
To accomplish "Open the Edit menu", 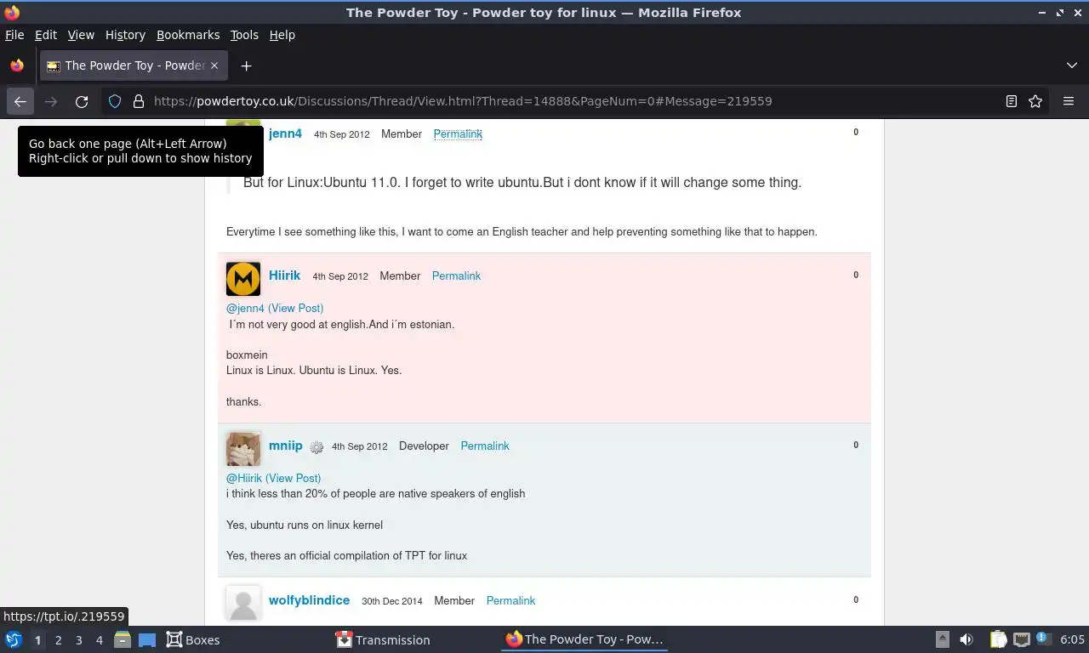I will click(x=45, y=35).
